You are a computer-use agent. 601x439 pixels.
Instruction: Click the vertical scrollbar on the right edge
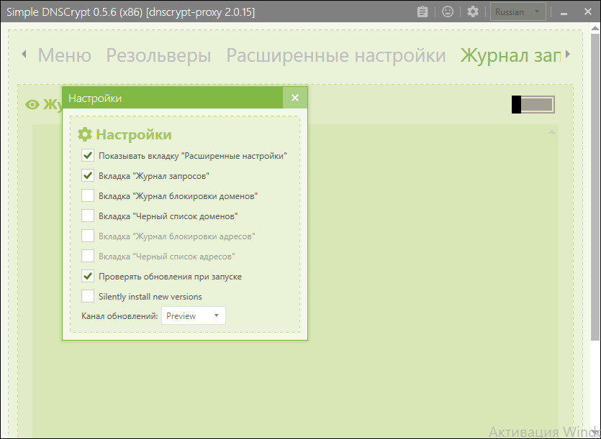[595, 184]
